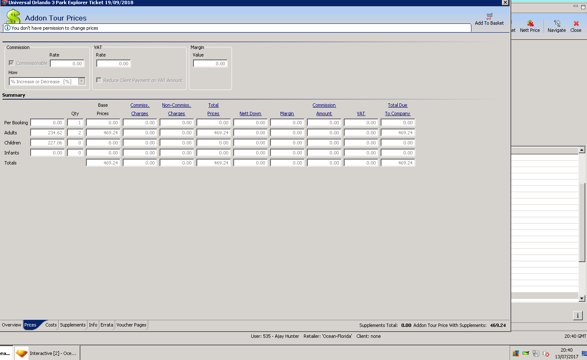The height and width of the screenshot is (360, 587).
Task: Click the VAT column link
Action: pos(361,113)
